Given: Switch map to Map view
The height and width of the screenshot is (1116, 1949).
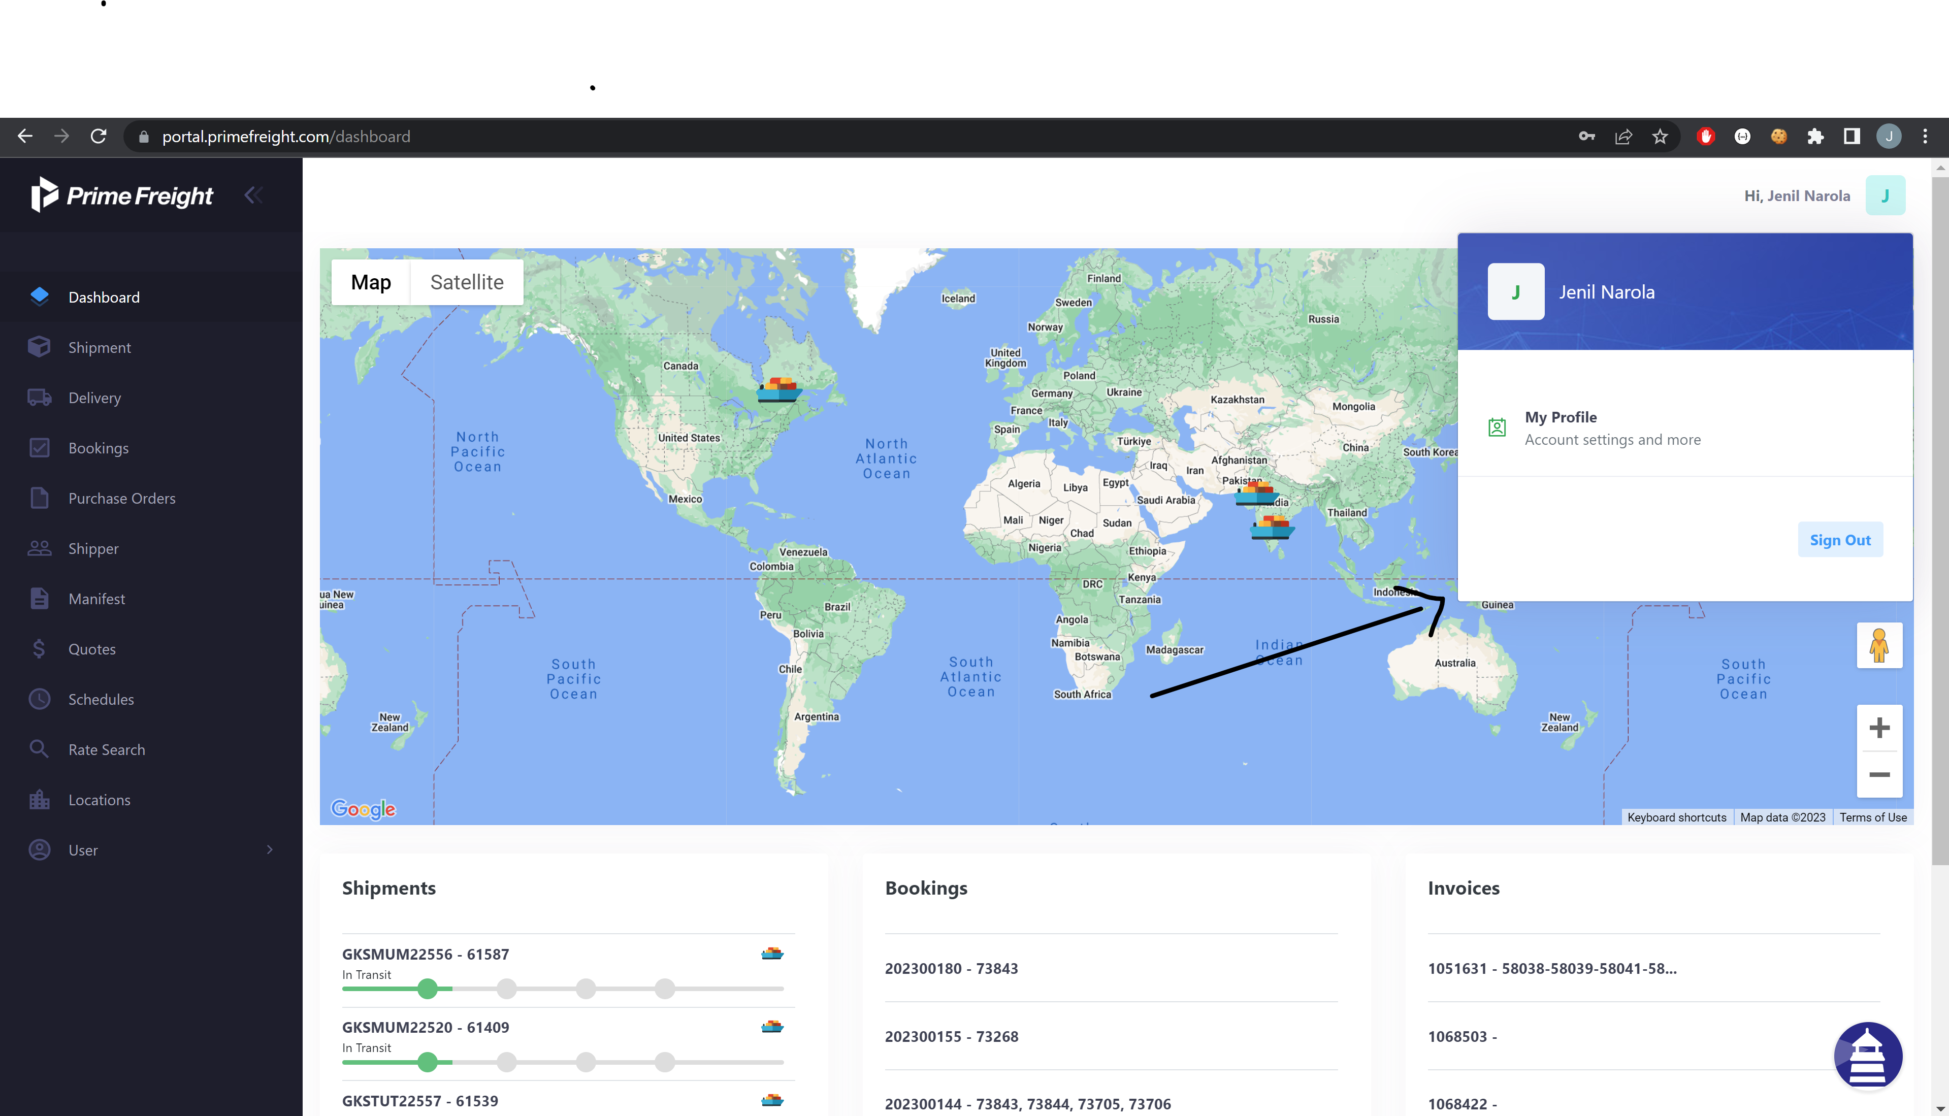Looking at the screenshot, I should tap(371, 282).
